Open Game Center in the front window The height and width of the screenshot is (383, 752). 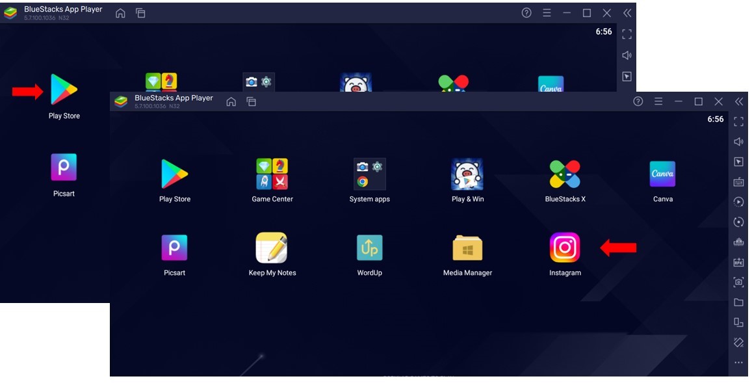point(272,174)
